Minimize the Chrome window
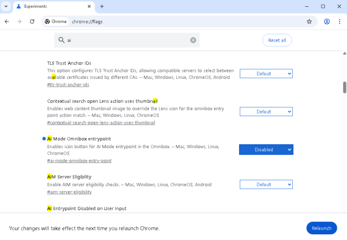This screenshot has height=240, width=347. tap(307, 6)
